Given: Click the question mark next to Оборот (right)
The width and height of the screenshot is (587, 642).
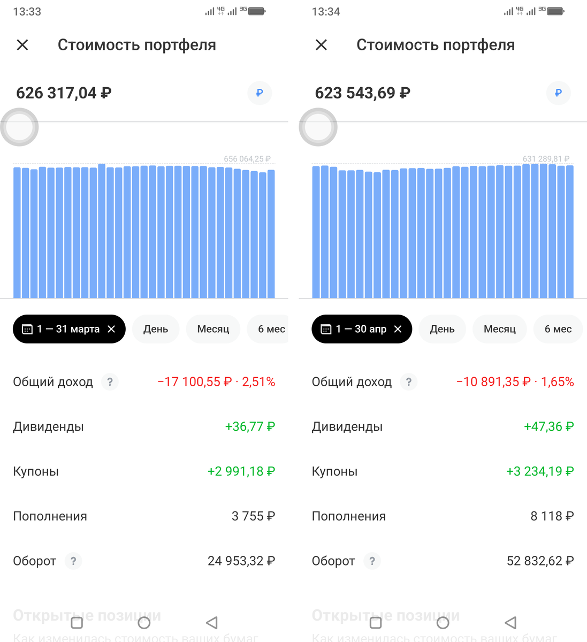Looking at the screenshot, I should point(372,561).
